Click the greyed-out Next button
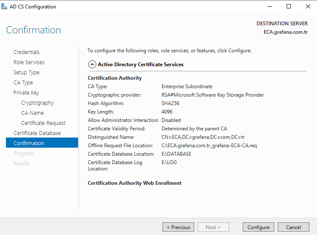 click(x=213, y=227)
